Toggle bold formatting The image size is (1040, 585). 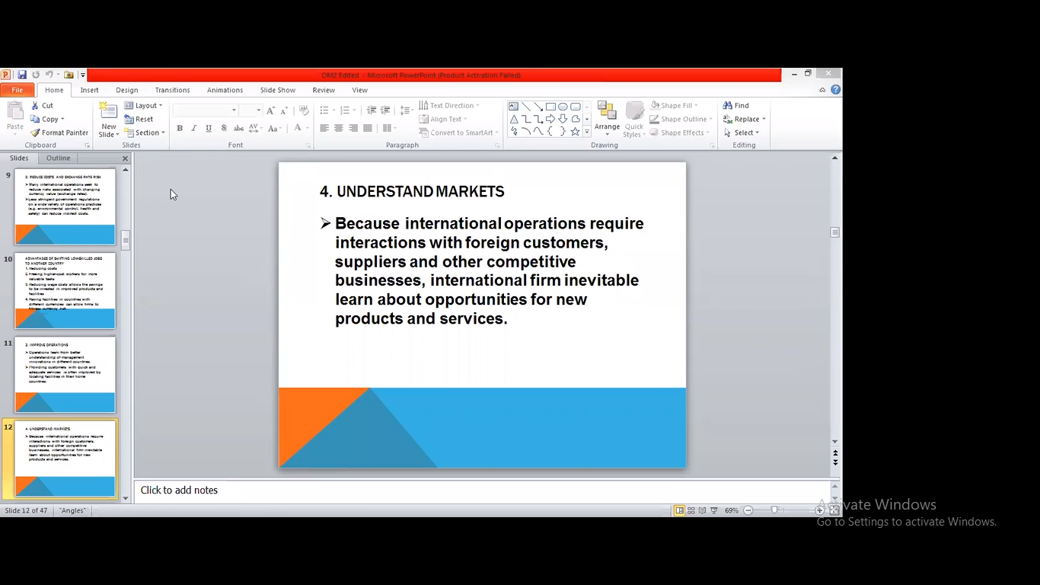tap(180, 128)
